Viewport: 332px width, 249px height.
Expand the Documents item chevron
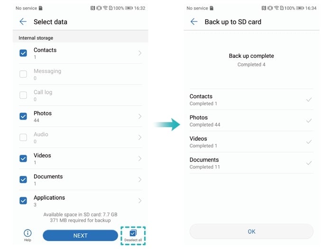(x=140, y=180)
